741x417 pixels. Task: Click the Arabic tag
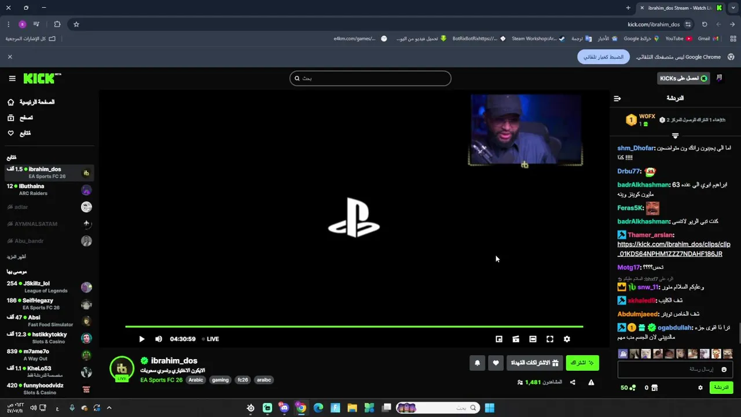click(196, 380)
